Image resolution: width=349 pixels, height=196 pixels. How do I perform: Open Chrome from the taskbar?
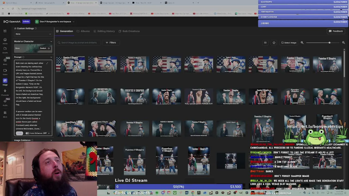[x=193, y=193]
